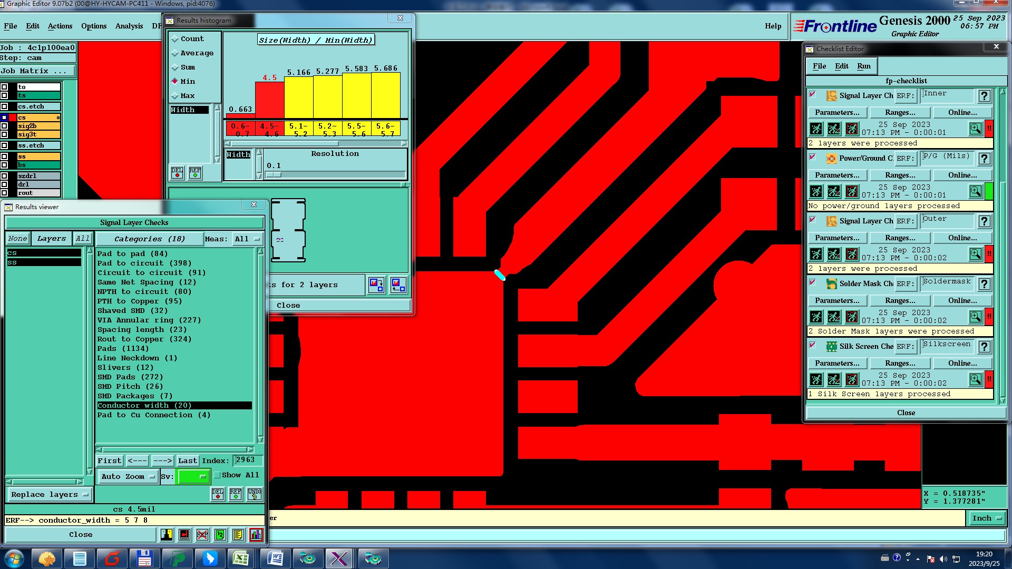
Task: Click the REF green dot icon in Results viewer
Action: pyautogui.click(x=236, y=494)
